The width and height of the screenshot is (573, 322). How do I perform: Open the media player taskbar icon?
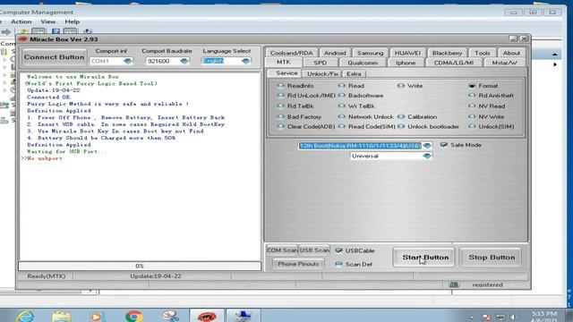pyautogui.click(x=97, y=317)
